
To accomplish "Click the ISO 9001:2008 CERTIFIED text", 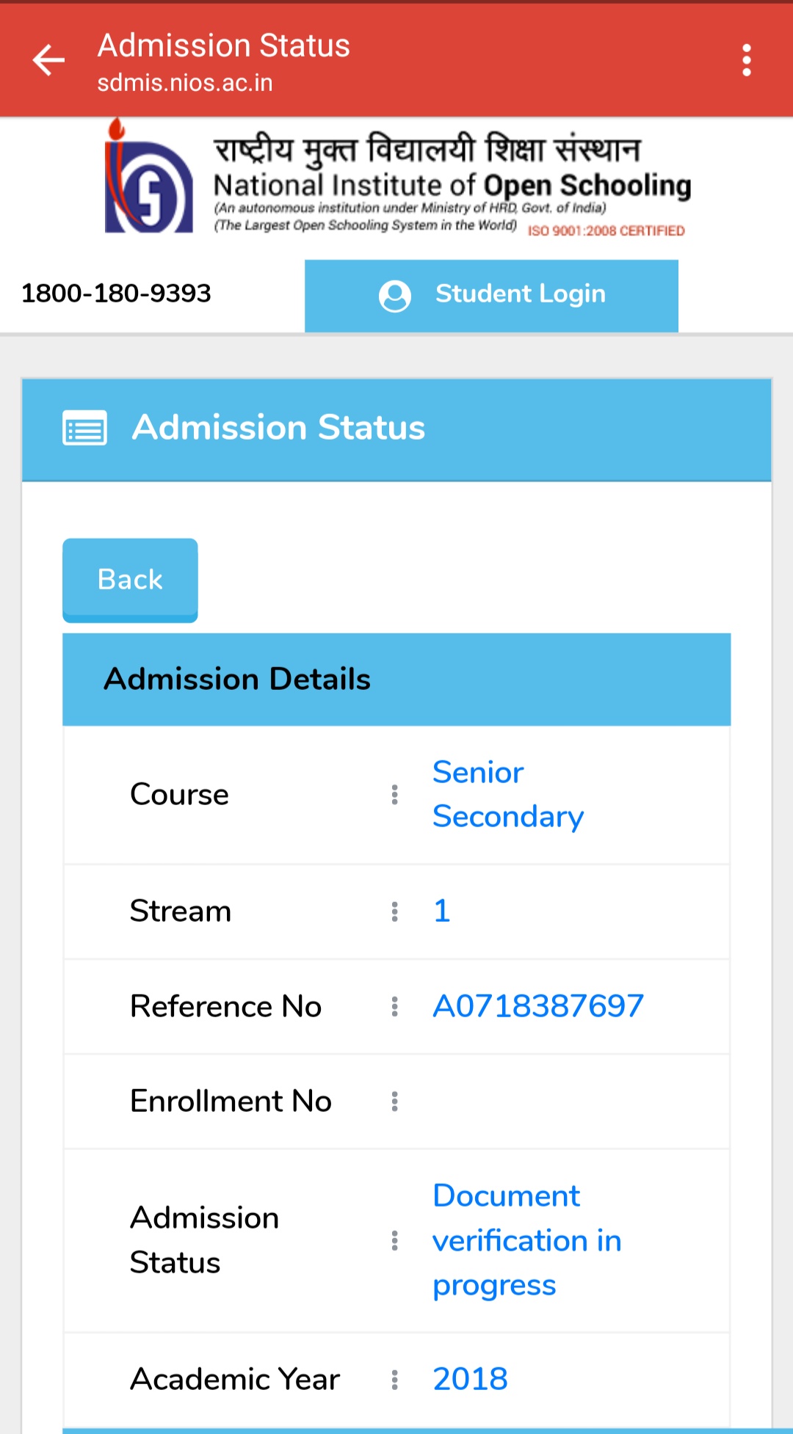I will (x=606, y=231).
